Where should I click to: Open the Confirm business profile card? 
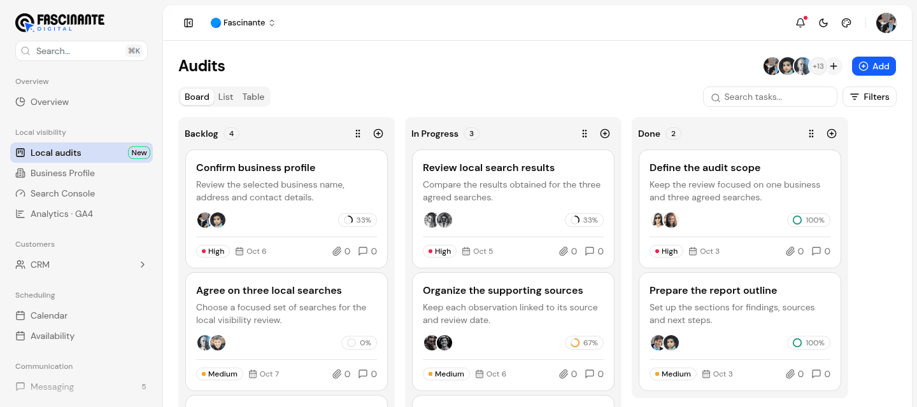287,209
